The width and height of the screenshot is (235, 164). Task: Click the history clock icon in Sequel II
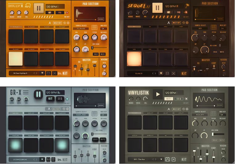tap(184, 23)
